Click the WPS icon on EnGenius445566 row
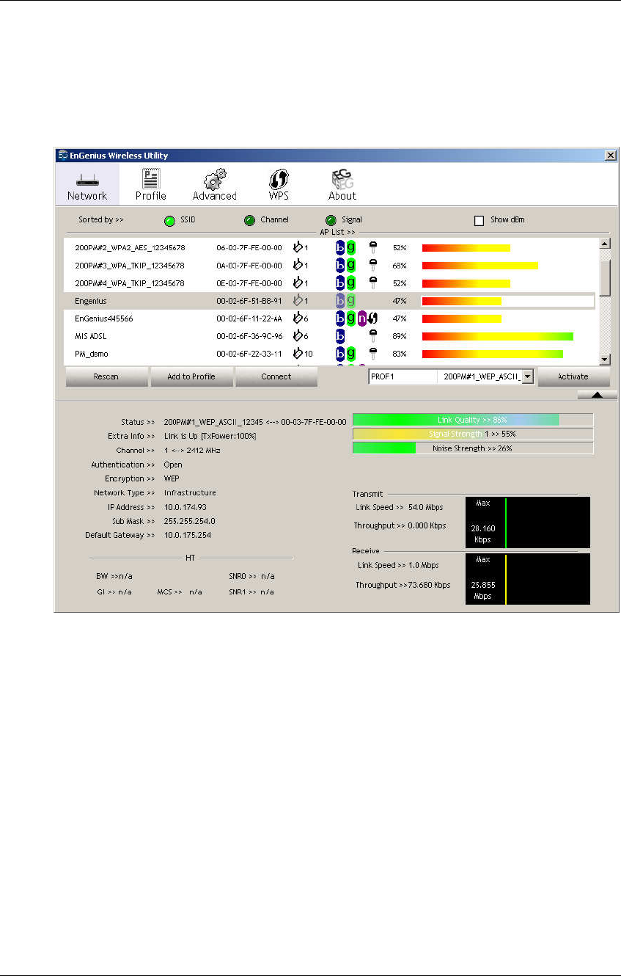 (x=372, y=318)
